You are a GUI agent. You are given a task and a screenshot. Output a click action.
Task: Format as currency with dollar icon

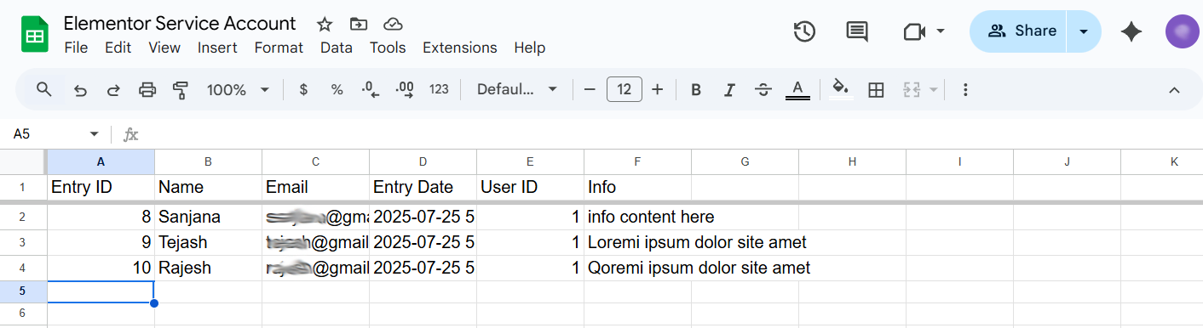303,89
